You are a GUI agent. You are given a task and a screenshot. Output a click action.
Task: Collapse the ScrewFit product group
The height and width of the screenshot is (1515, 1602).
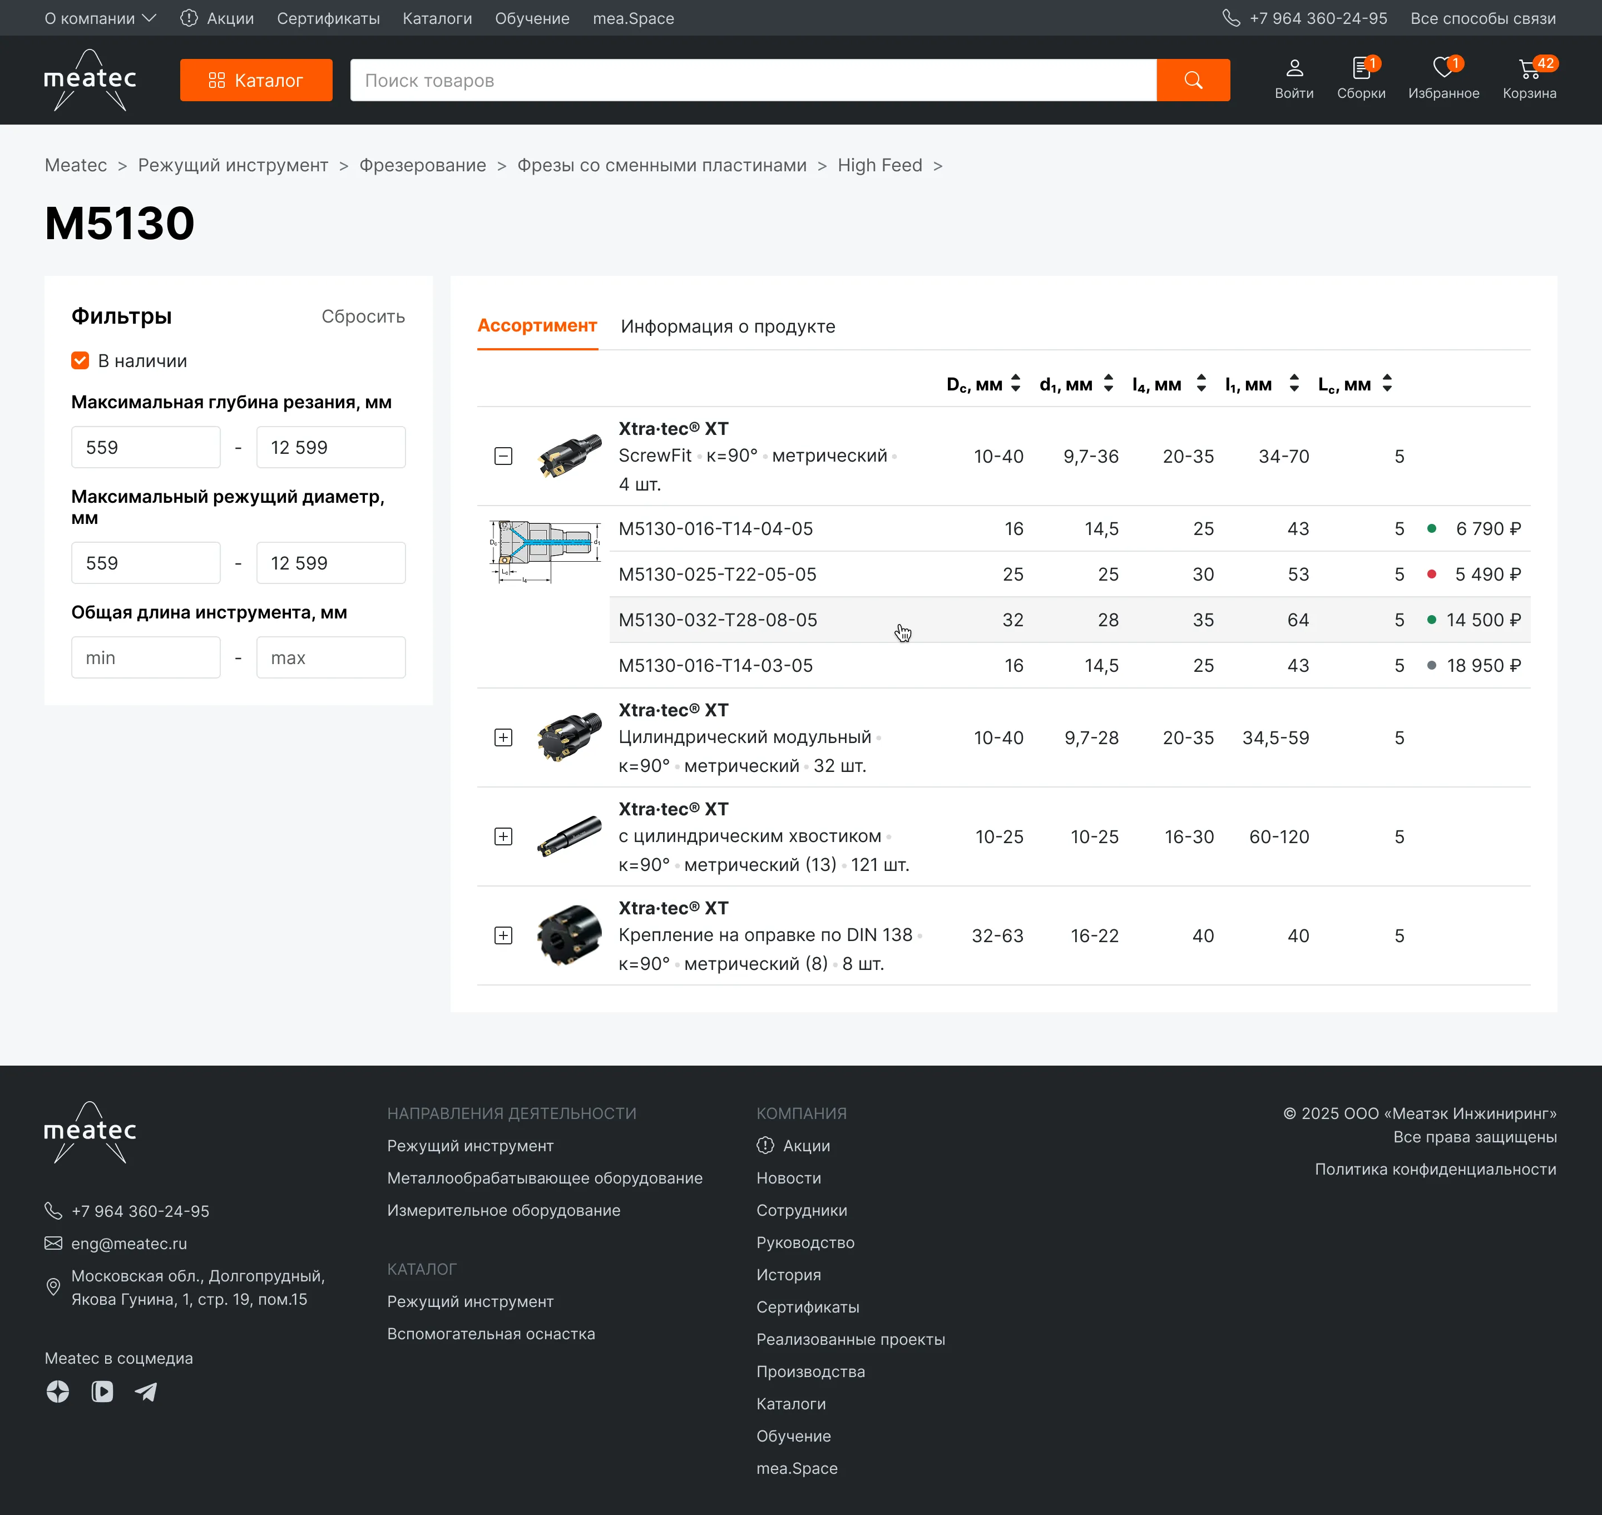point(502,456)
